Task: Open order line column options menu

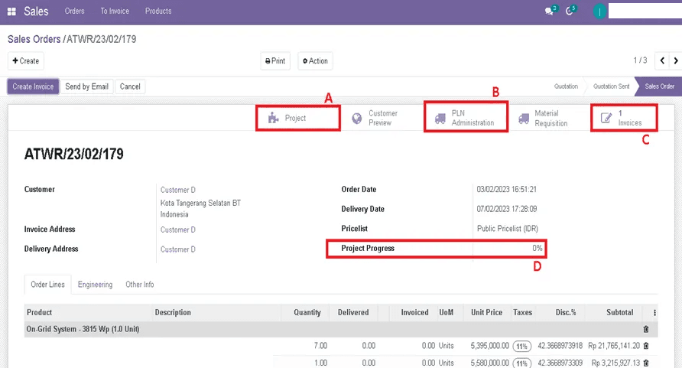Action: tap(654, 313)
